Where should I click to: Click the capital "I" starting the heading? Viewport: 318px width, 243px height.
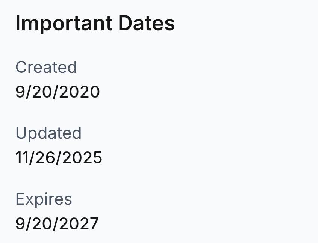pos(18,24)
